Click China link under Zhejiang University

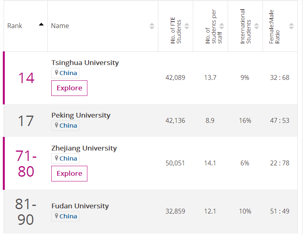tap(68, 159)
